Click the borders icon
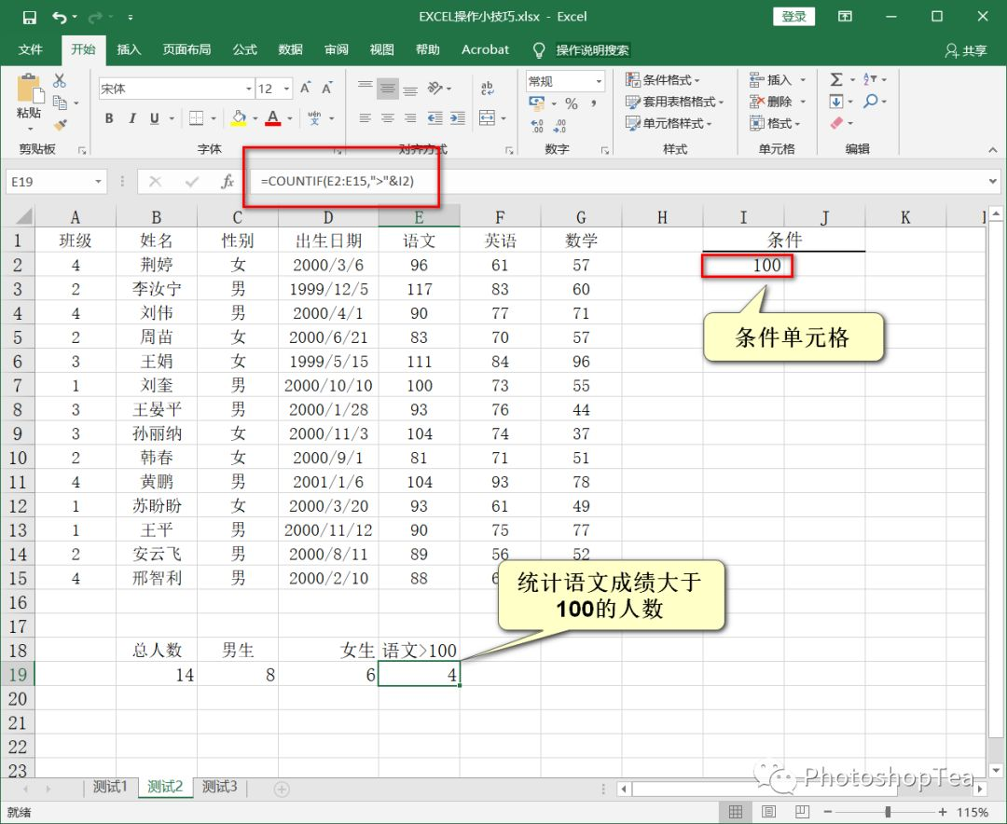The image size is (1007, 824). [x=197, y=118]
